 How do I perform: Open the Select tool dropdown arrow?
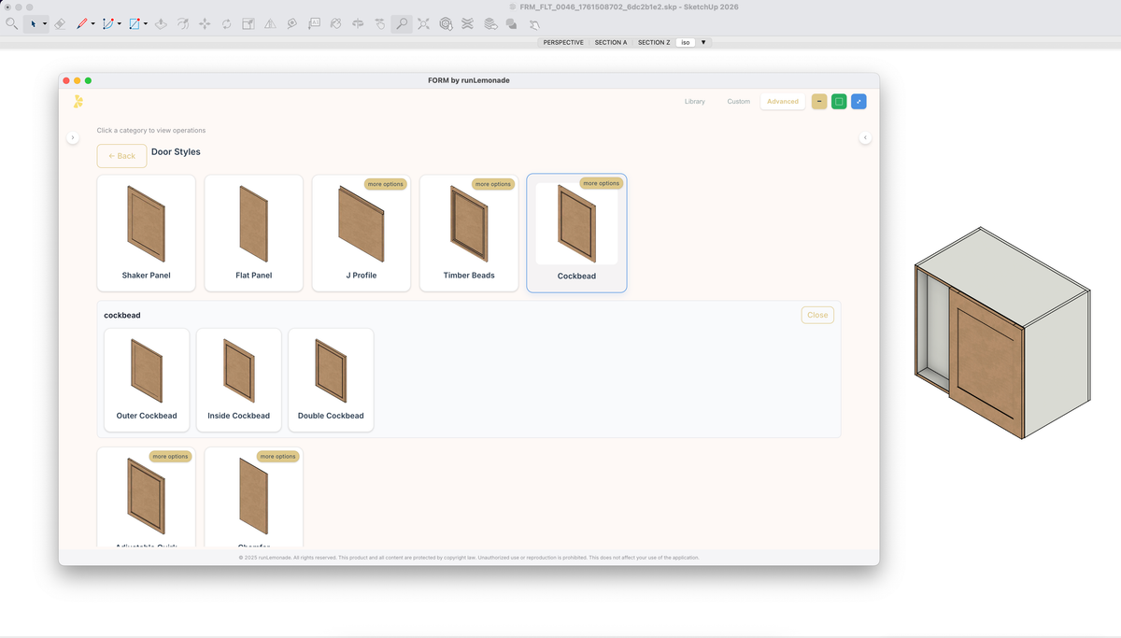[45, 23]
